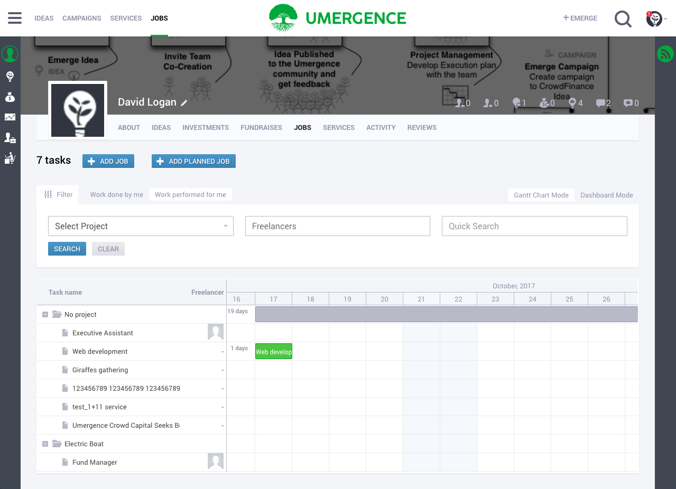676x489 pixels.
Task: Click the money bag fundraising sidebar icon
Action: click(10, 97)
